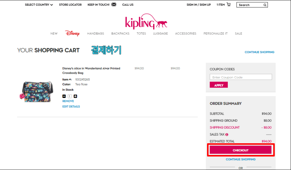The height and width of the screenshot is (170, 291).
Task: Click the shopping cart icon
Action: coord(229,4)
